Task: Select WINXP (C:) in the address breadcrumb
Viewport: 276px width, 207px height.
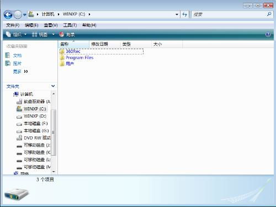Action: click(74, 14)
